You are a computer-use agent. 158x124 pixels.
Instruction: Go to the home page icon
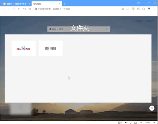point(19,9)
